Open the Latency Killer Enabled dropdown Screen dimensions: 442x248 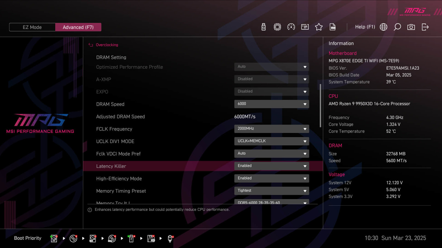tap(271, 166)
